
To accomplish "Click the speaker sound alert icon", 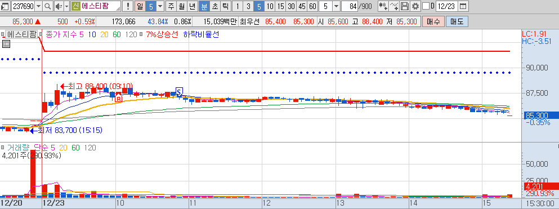I will click(59, 6).
